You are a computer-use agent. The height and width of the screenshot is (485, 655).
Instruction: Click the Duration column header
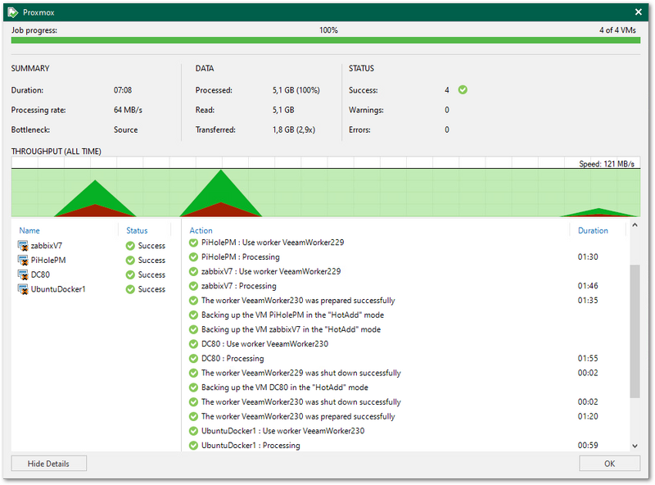(x=593, y=231)
